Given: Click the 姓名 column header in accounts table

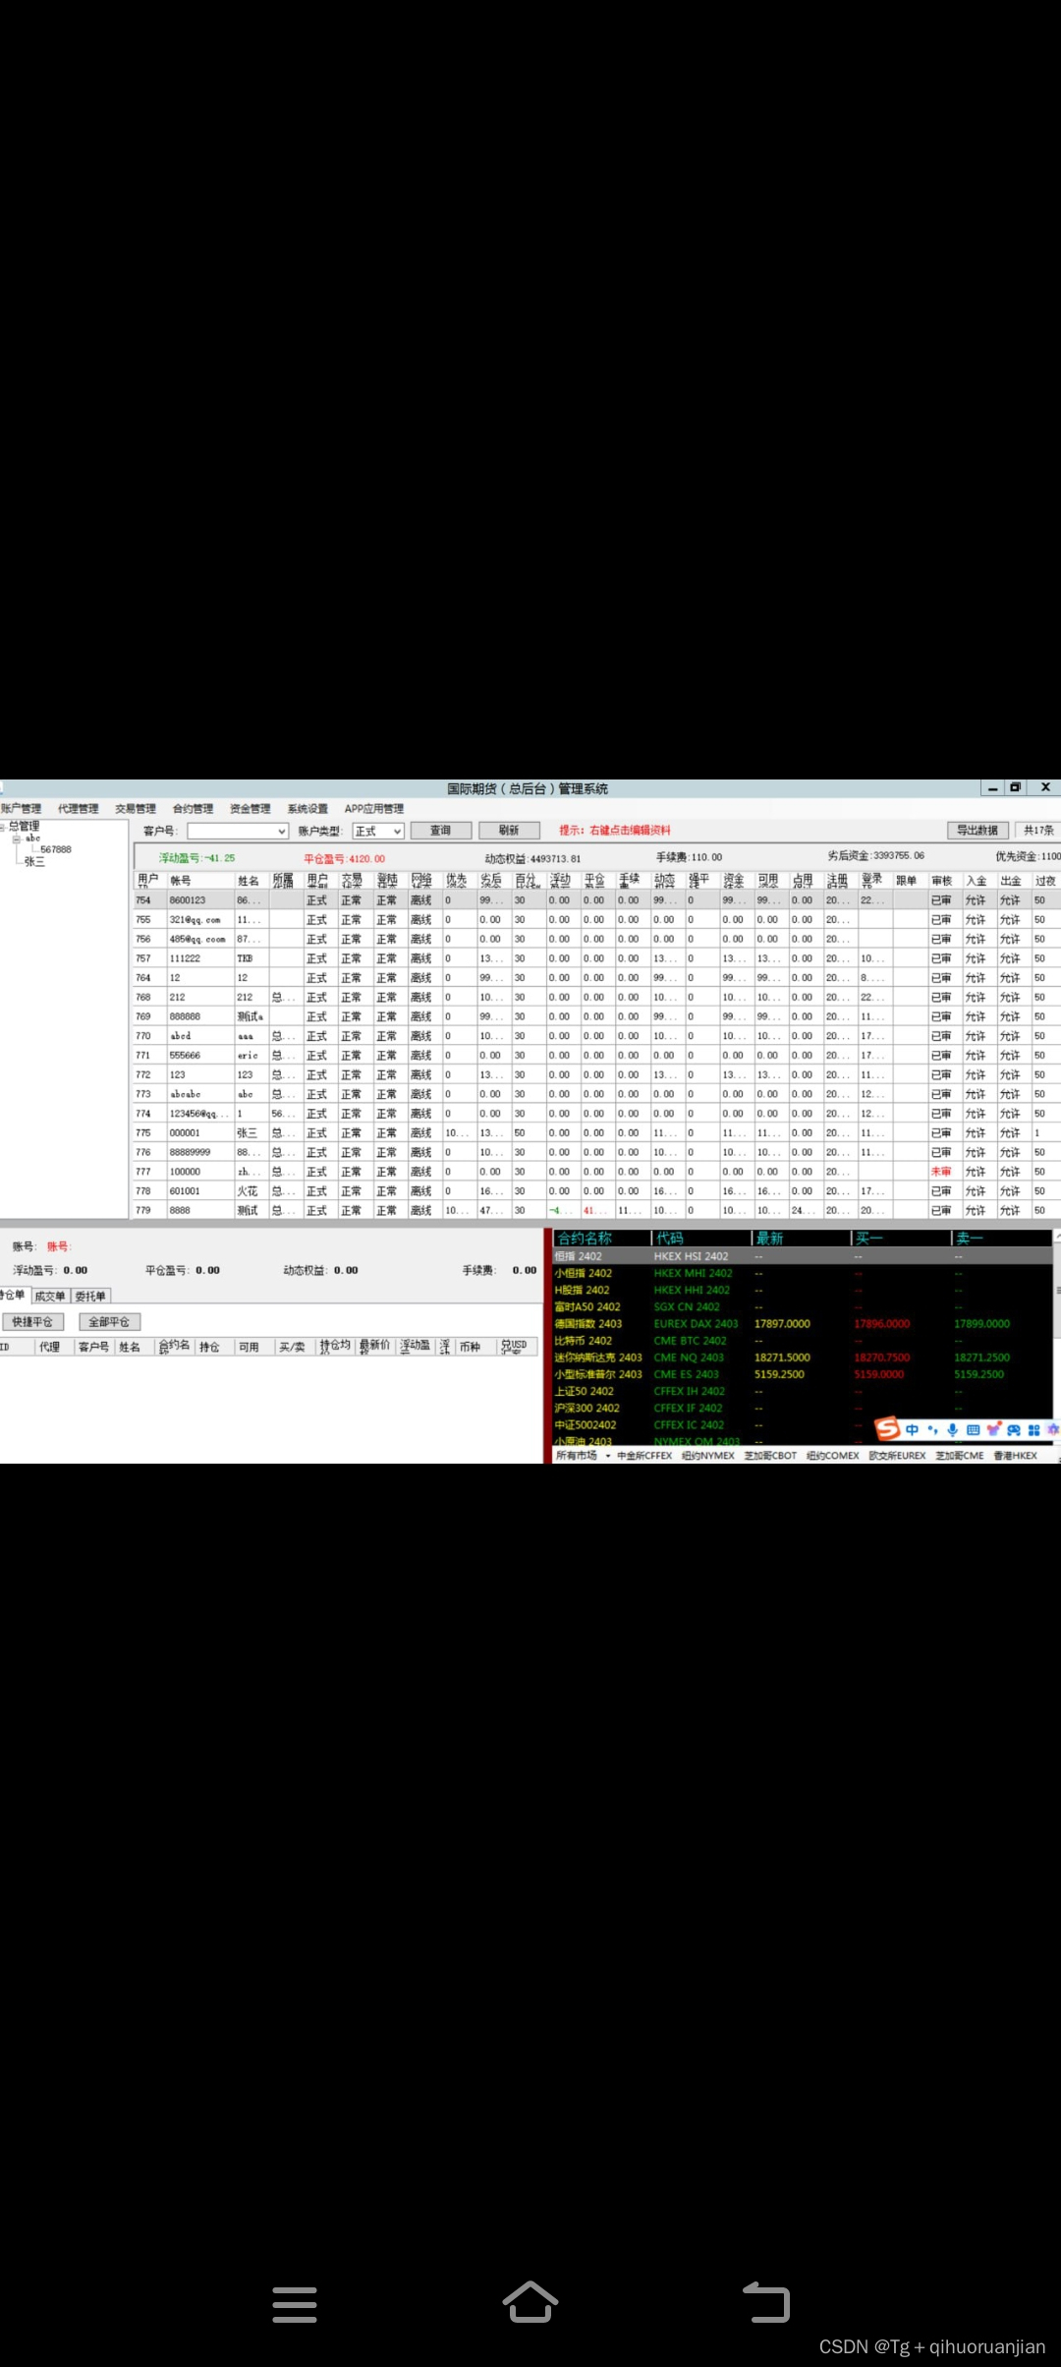Looking at the screenshot, I should [251, 881].
